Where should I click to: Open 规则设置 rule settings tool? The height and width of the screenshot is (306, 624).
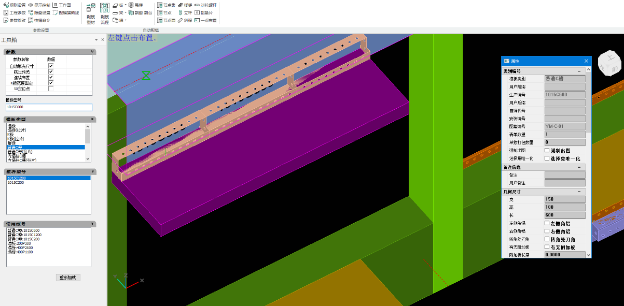click(x=15, y=5)
